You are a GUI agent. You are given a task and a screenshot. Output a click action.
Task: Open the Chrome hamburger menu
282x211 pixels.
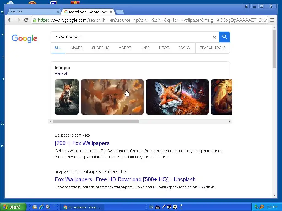pyautogui.click(x=272, y=20)
